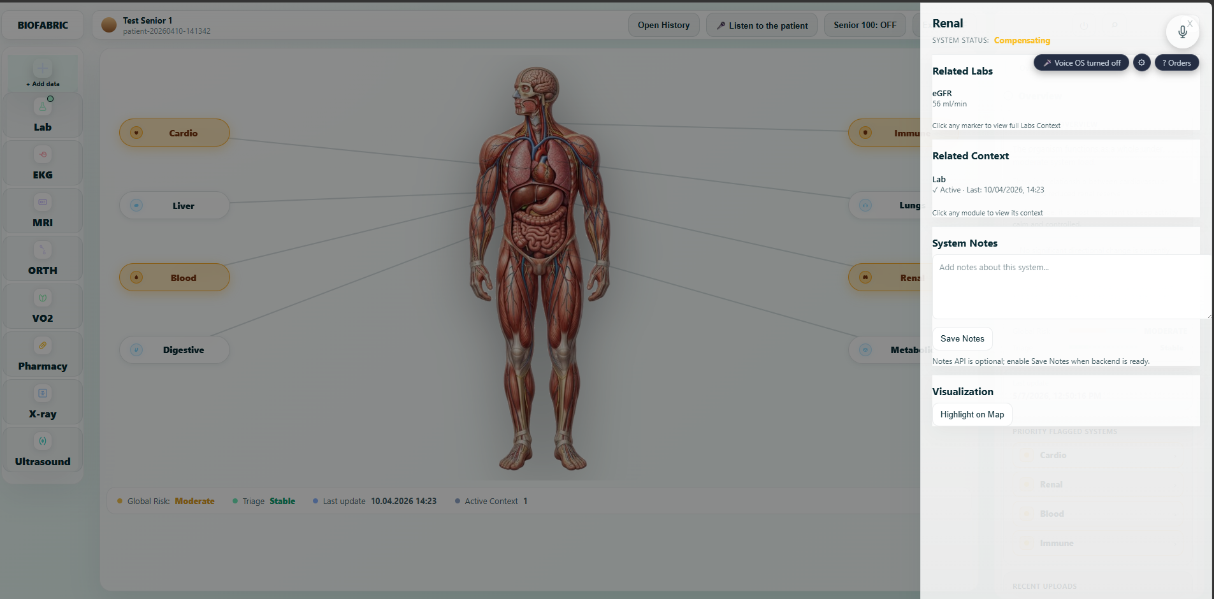Open the ORTH module icon
The image size is (1214, 599).
43,250
